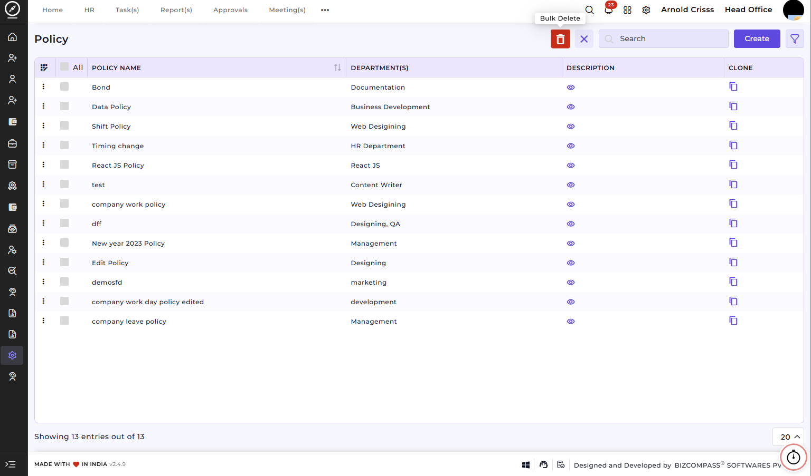Open the Home menu
811x476 pixels.
pyautogui.click(x=52, y=10)
